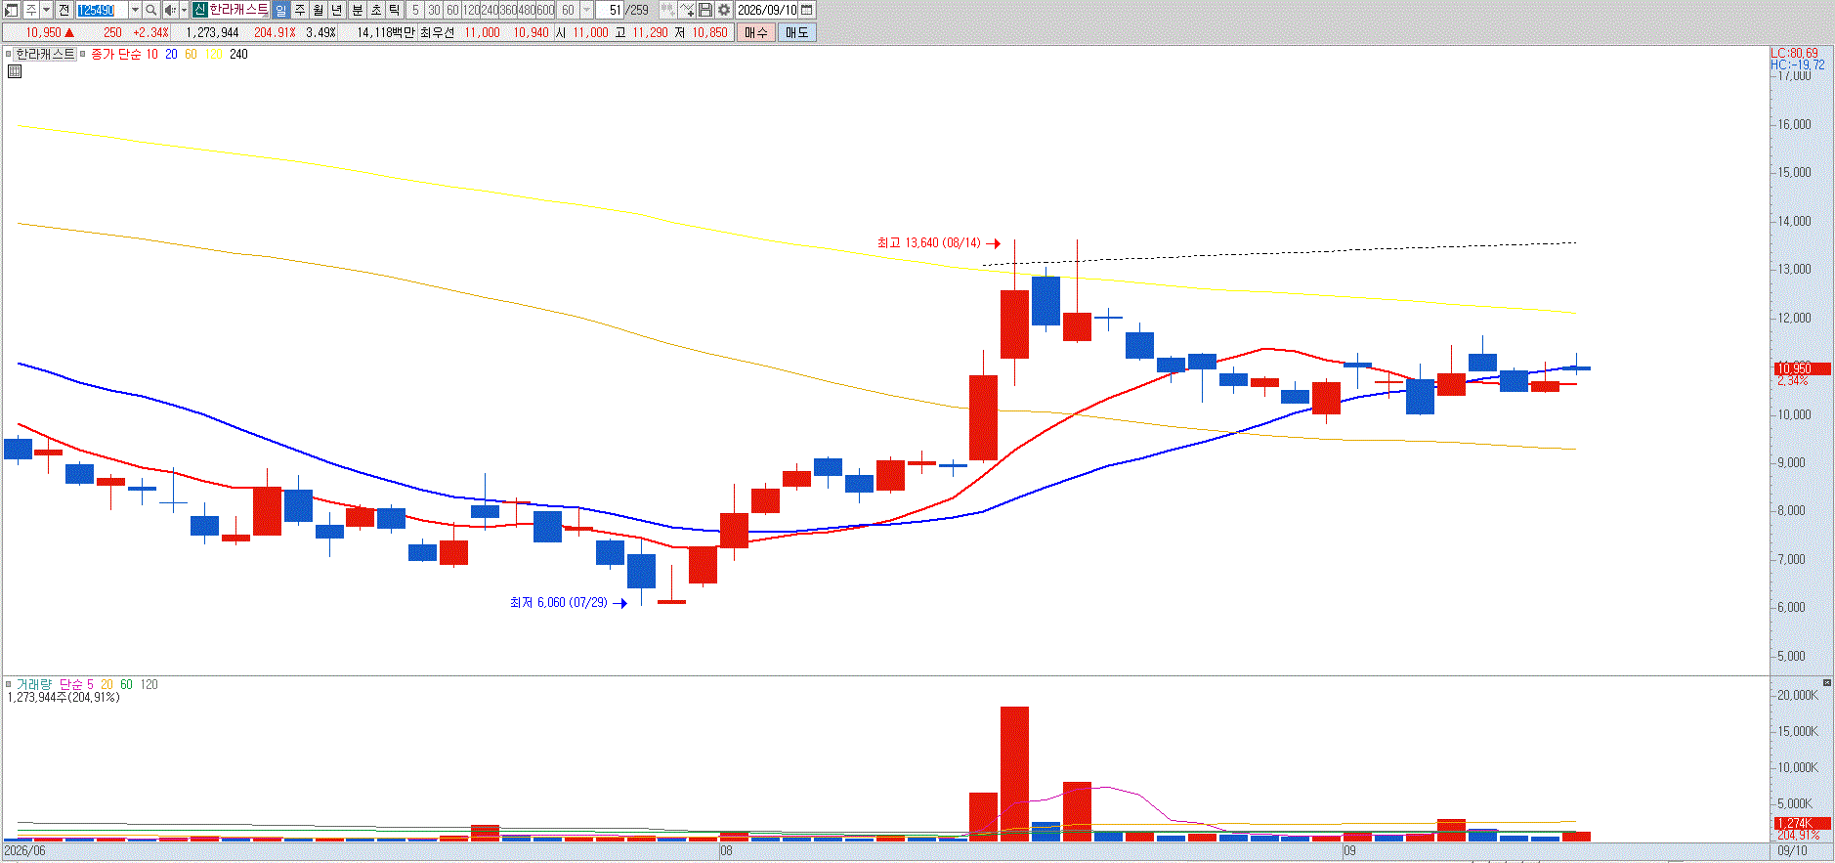The image size is (1835, 863).
Task: Switch to the 주 weekly period
Action: [x=300, y=10]
